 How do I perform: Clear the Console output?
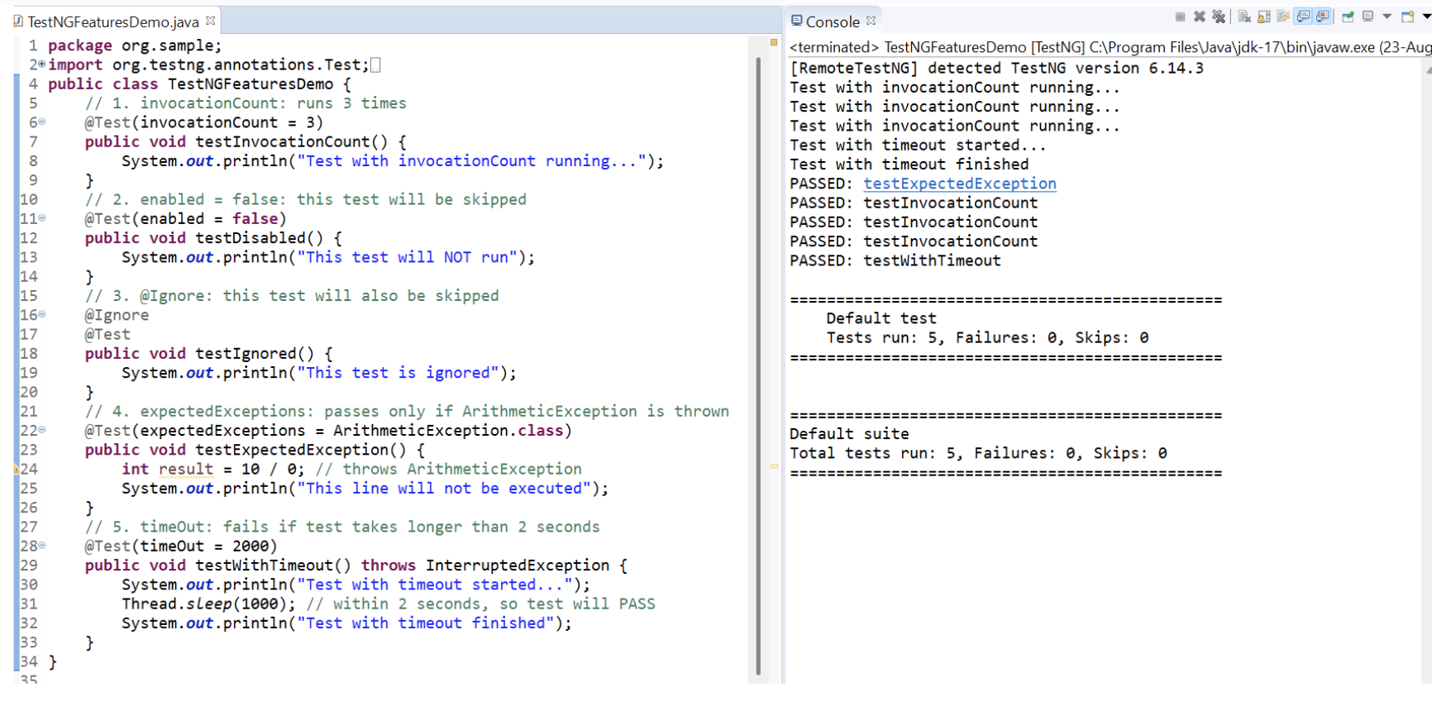tap(1244, 17)
